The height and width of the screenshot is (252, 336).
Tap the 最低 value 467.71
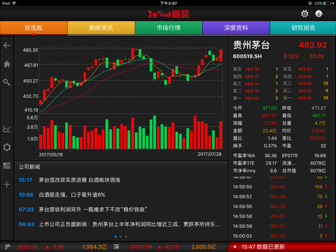pyautogui.click(x=319, y=116)
